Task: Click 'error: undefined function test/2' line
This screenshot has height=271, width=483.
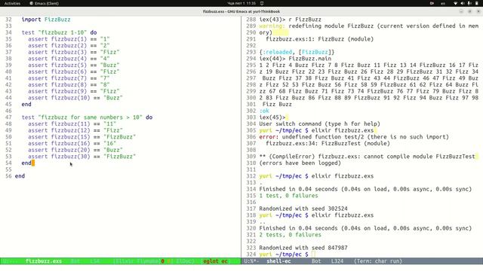Action: pyautogui.click(x=354, y=137)
